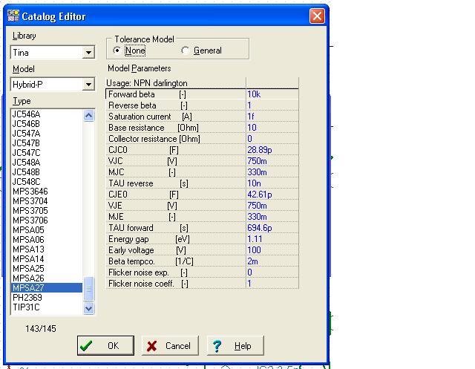Select JC546A in the Type list
Screen dimensions: 475x369
pyautogui.click(x=47, y=114)
